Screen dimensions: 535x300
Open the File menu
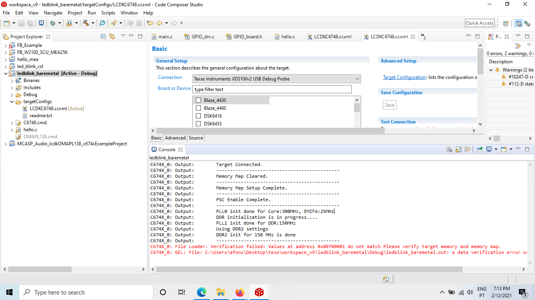6,13
